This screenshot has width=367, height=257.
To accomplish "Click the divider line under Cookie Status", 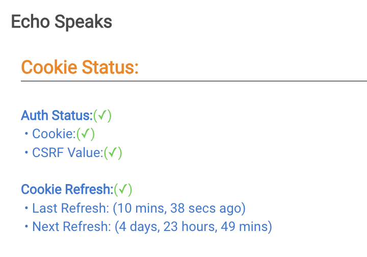I will click(194, 81).
